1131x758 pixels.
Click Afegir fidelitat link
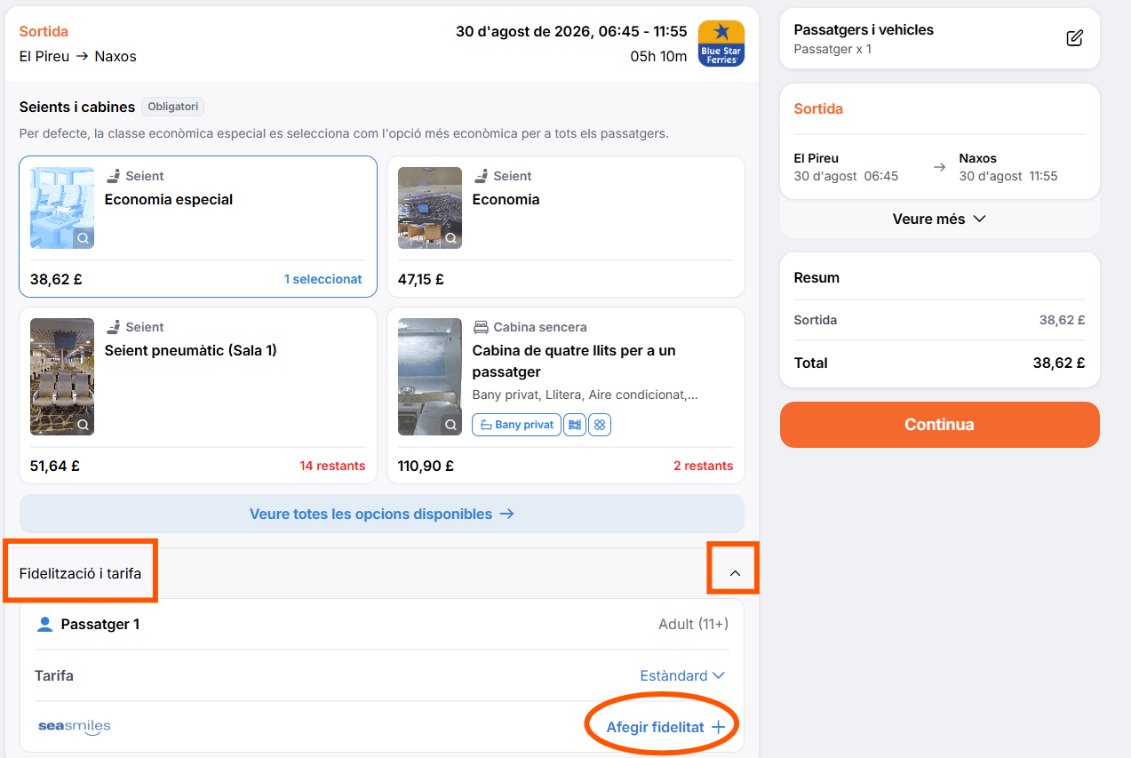tap(665, 727)
